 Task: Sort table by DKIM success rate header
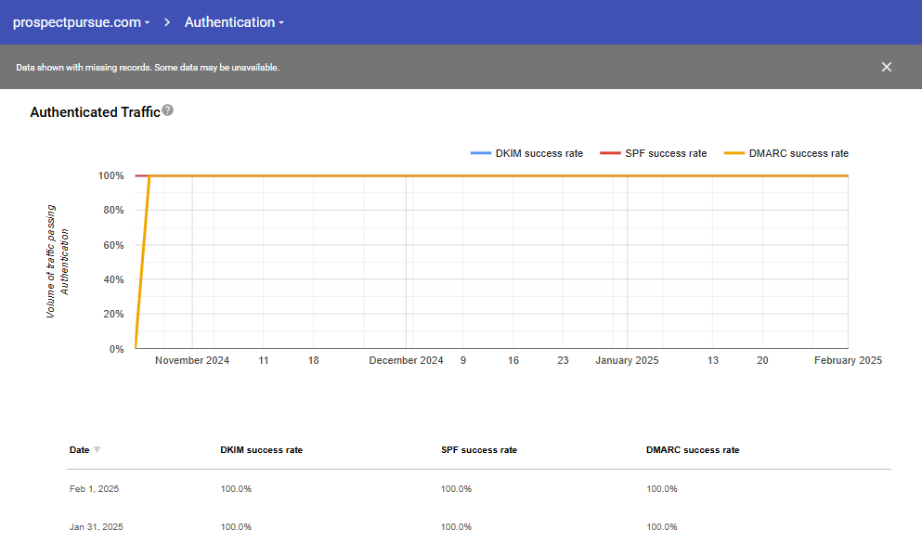click(x=261, y=450)
